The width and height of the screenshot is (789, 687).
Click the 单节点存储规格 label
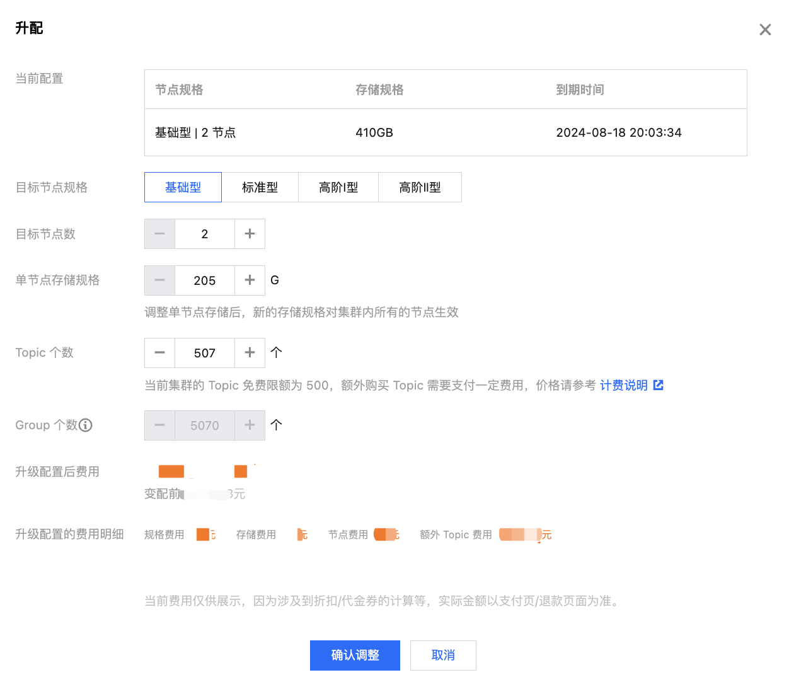tap(57, 280)
